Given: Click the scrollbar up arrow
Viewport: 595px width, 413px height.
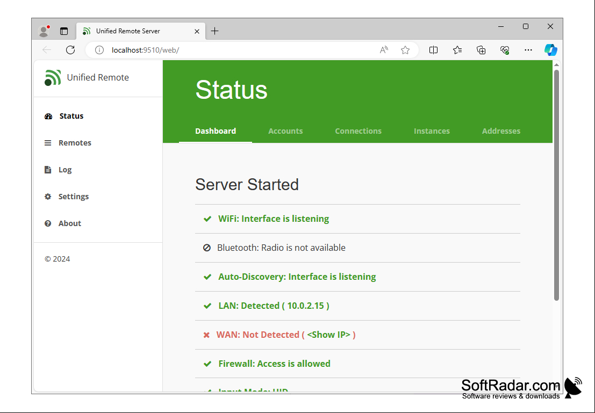Looking at the screenshot, I should pos(556,65).
